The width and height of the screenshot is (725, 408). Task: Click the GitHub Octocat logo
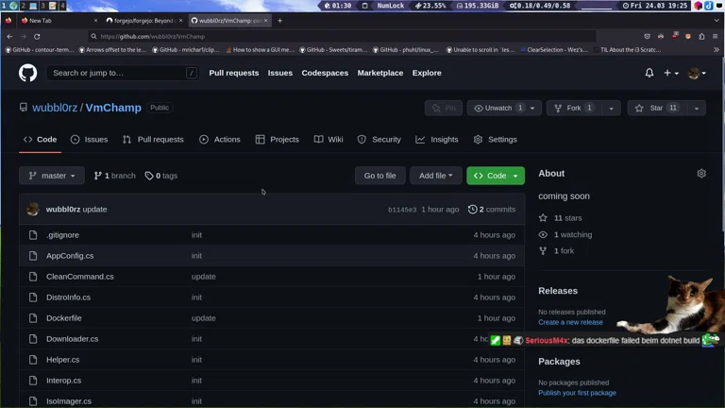click(x=27, y=73)
